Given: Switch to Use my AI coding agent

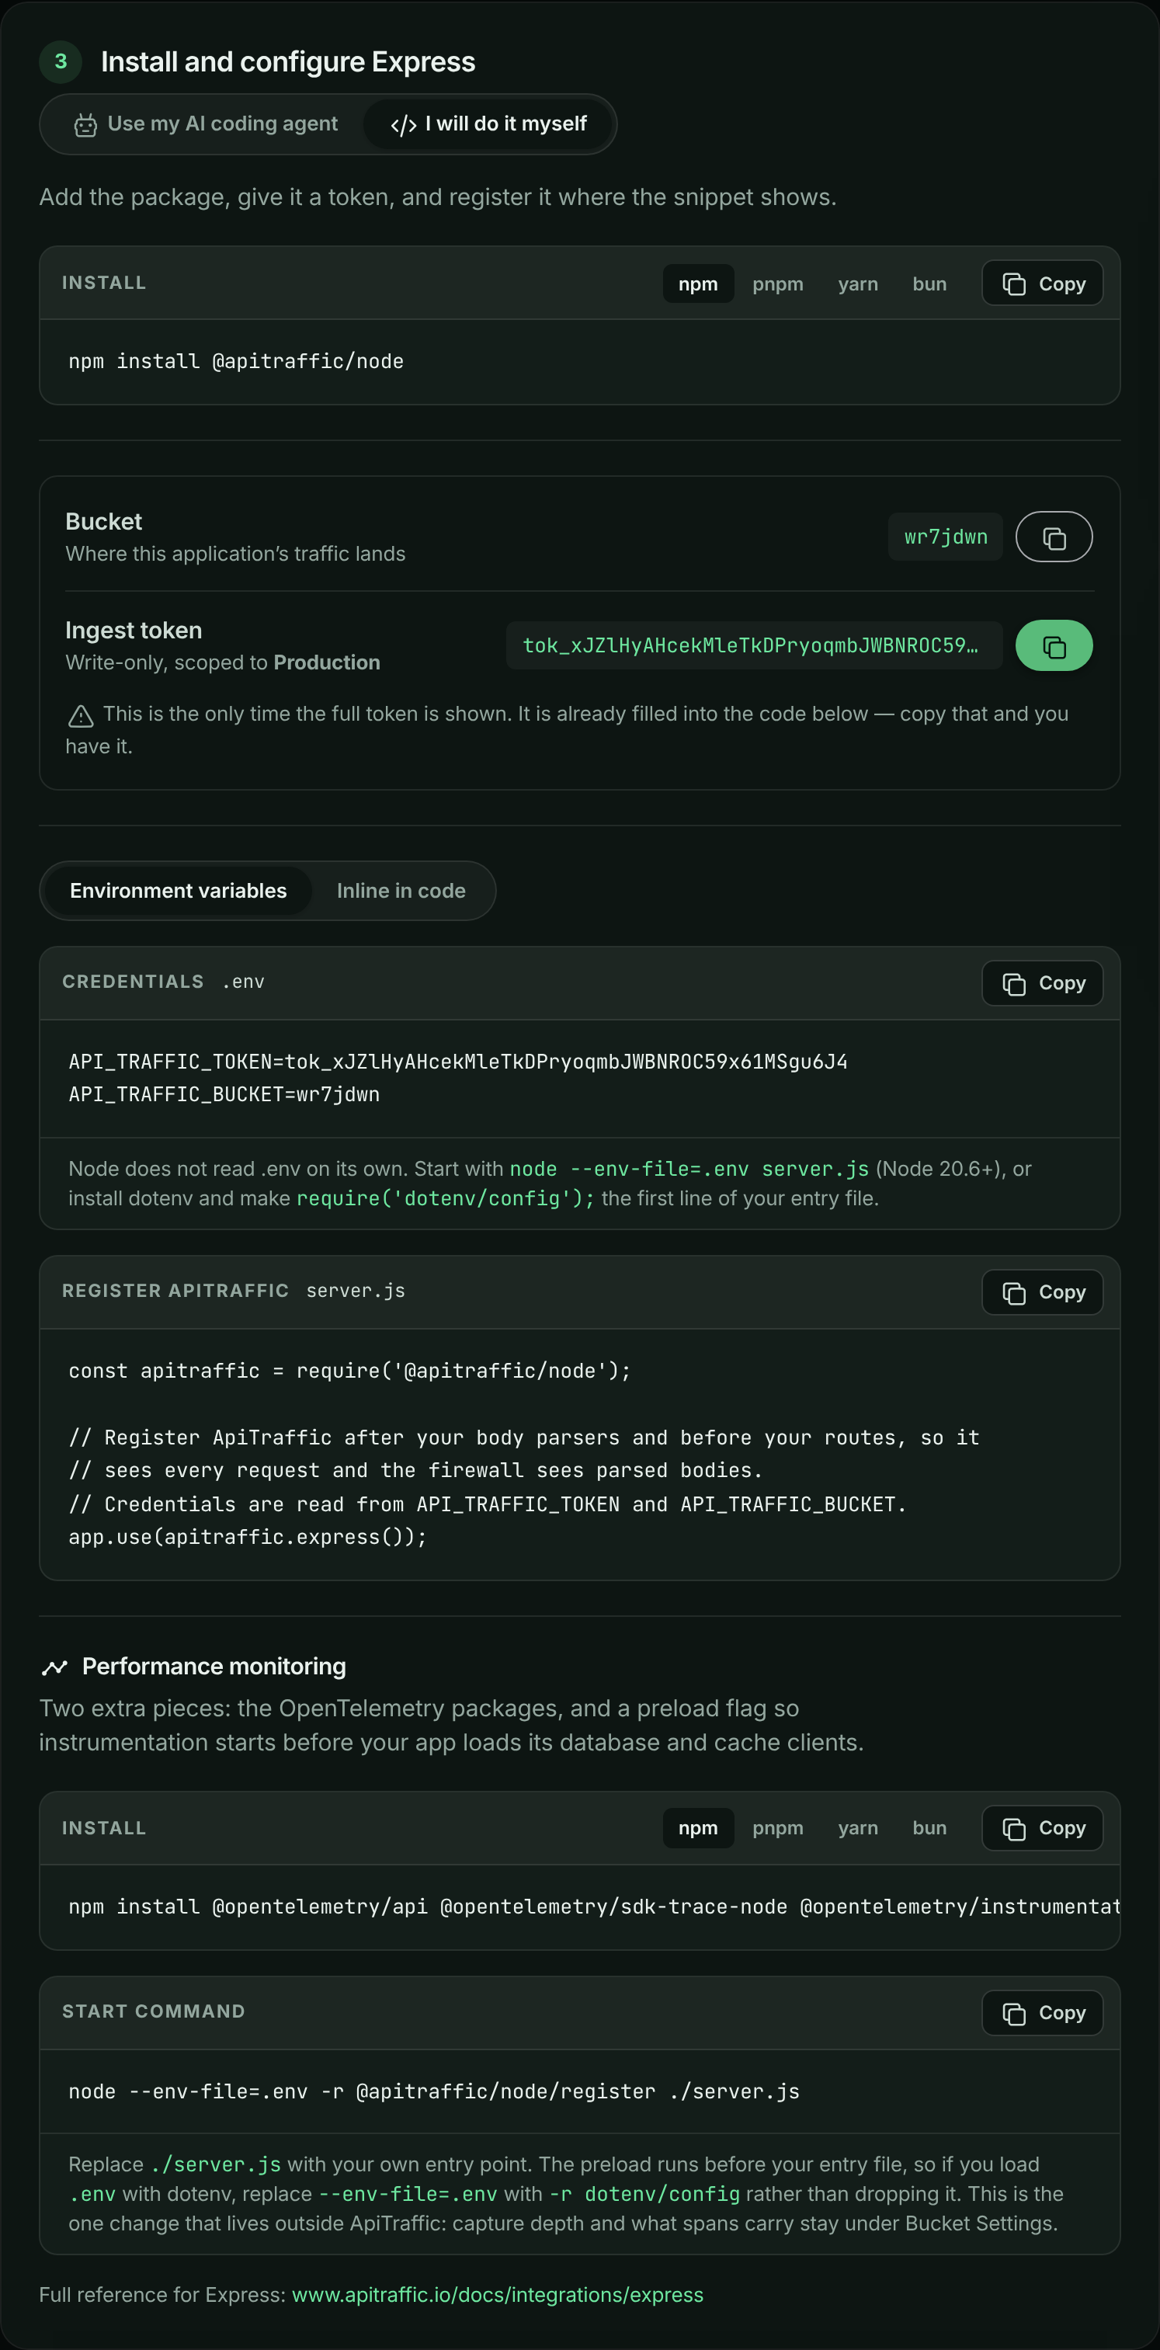Looking at the screenshot, I should [x=205, y=124].
